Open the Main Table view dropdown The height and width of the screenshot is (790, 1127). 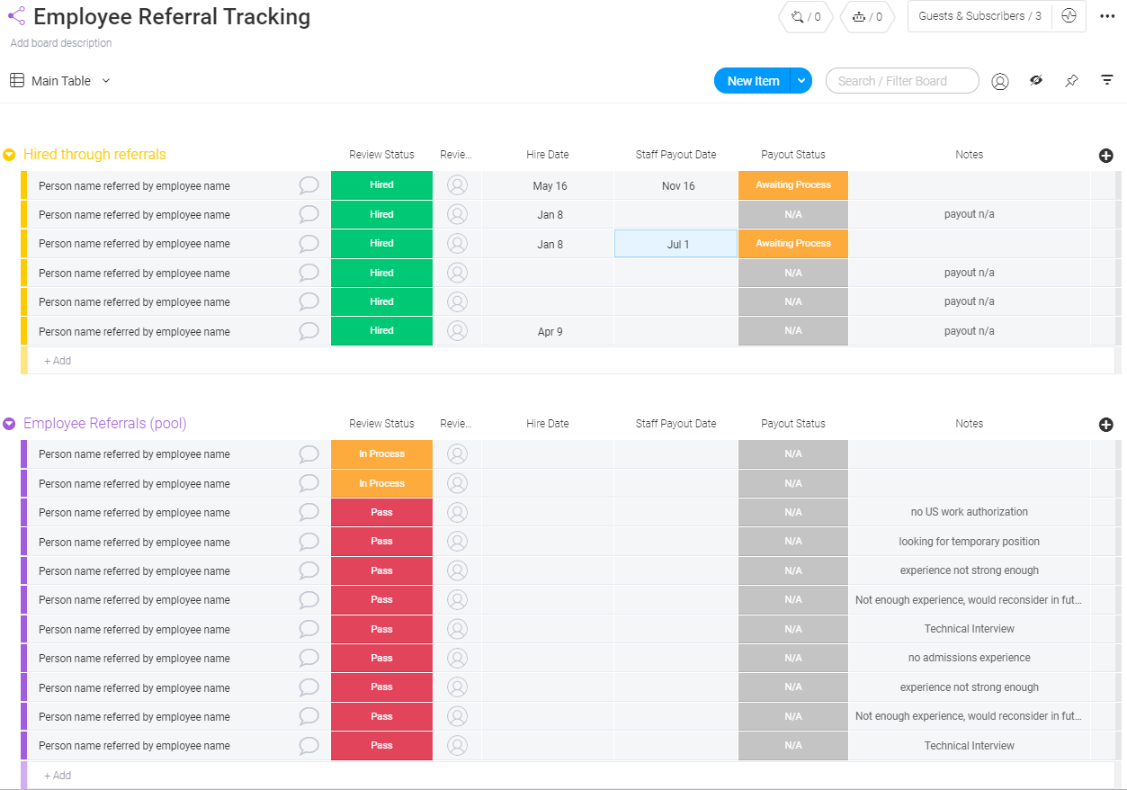(106, 81)
